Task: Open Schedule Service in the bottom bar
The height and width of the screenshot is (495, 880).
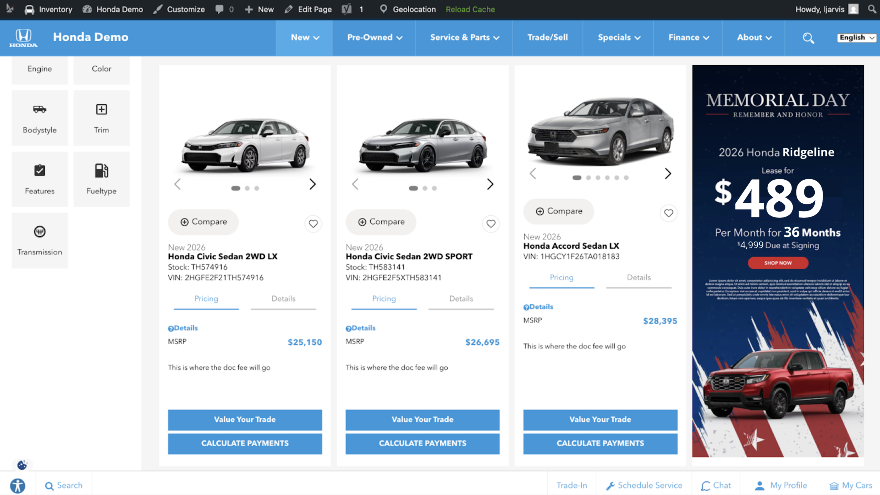Action: pyautogui.click(x=644, y=486)
